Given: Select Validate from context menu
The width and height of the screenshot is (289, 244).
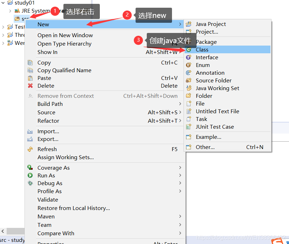Looking at the screenshot, I should (x=48, y=200).
